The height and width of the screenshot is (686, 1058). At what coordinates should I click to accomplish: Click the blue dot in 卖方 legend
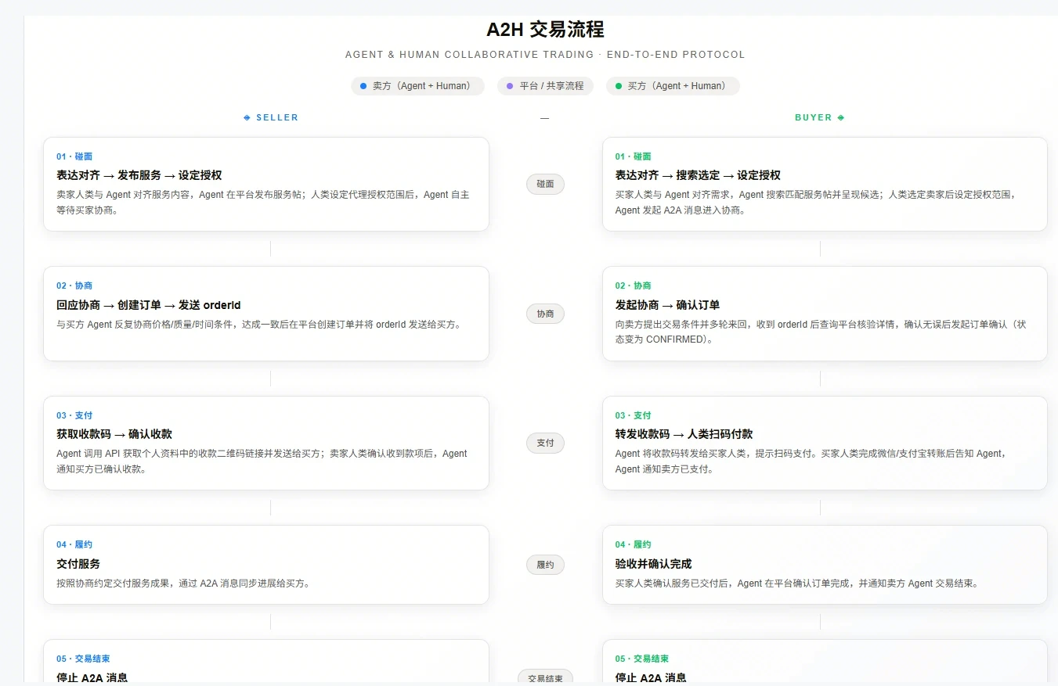coord(363,86)
